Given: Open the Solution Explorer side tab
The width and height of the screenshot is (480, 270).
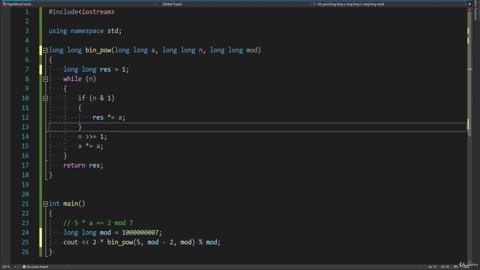Looking at the screenshot, I should 476,10.
